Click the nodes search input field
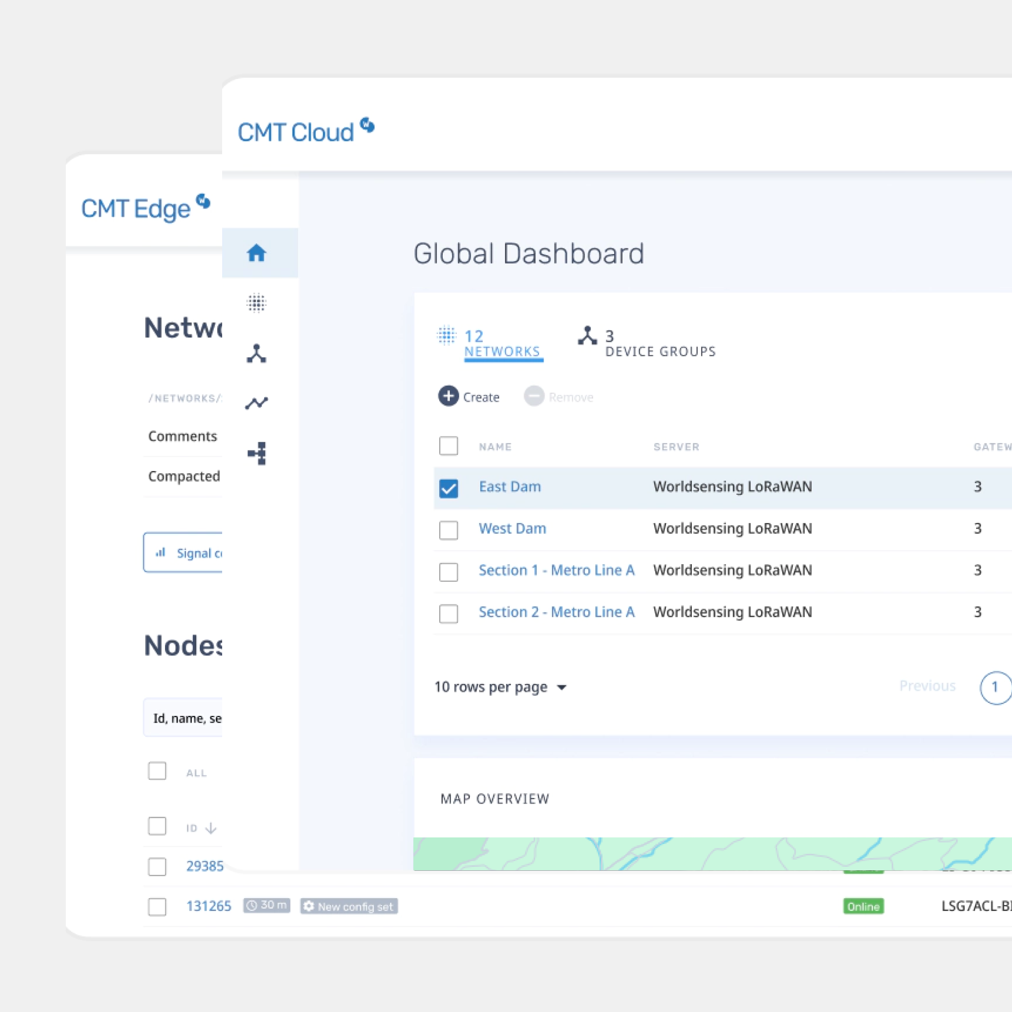Image resolution: width=1012 pixels, height=1012 pixels. [184, 718]
